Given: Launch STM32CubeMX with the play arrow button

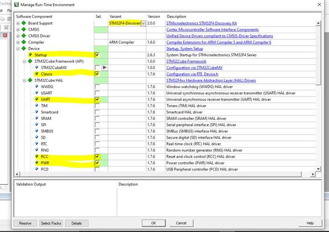Looking at the screenshot, I should [x=105, y=68].
